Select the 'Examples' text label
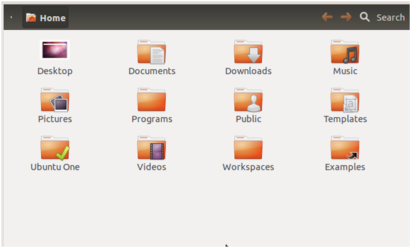 pyautogui.click(x=345, y=168)
